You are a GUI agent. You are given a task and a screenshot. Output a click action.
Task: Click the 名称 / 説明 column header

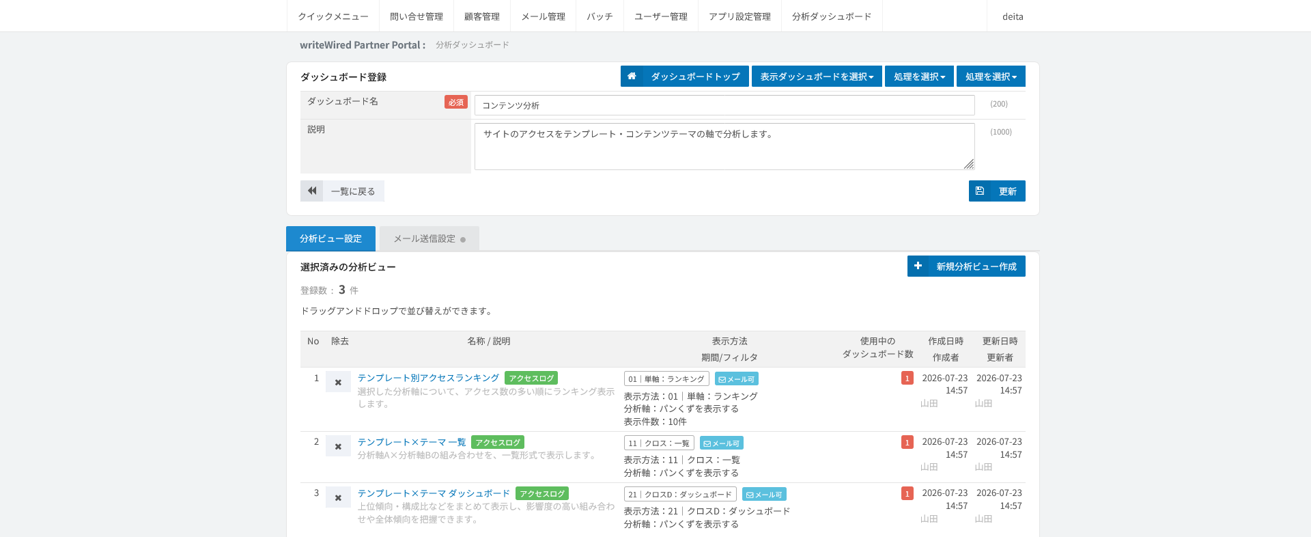(x=489, y=341)
